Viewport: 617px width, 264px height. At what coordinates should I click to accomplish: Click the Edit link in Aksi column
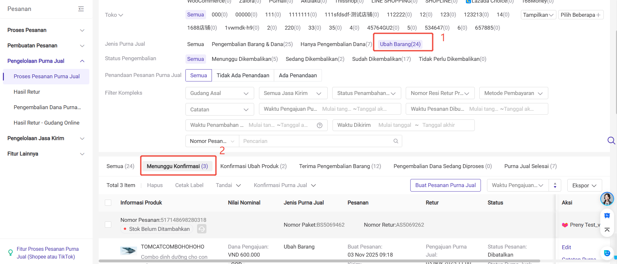(x=566, y=247)
